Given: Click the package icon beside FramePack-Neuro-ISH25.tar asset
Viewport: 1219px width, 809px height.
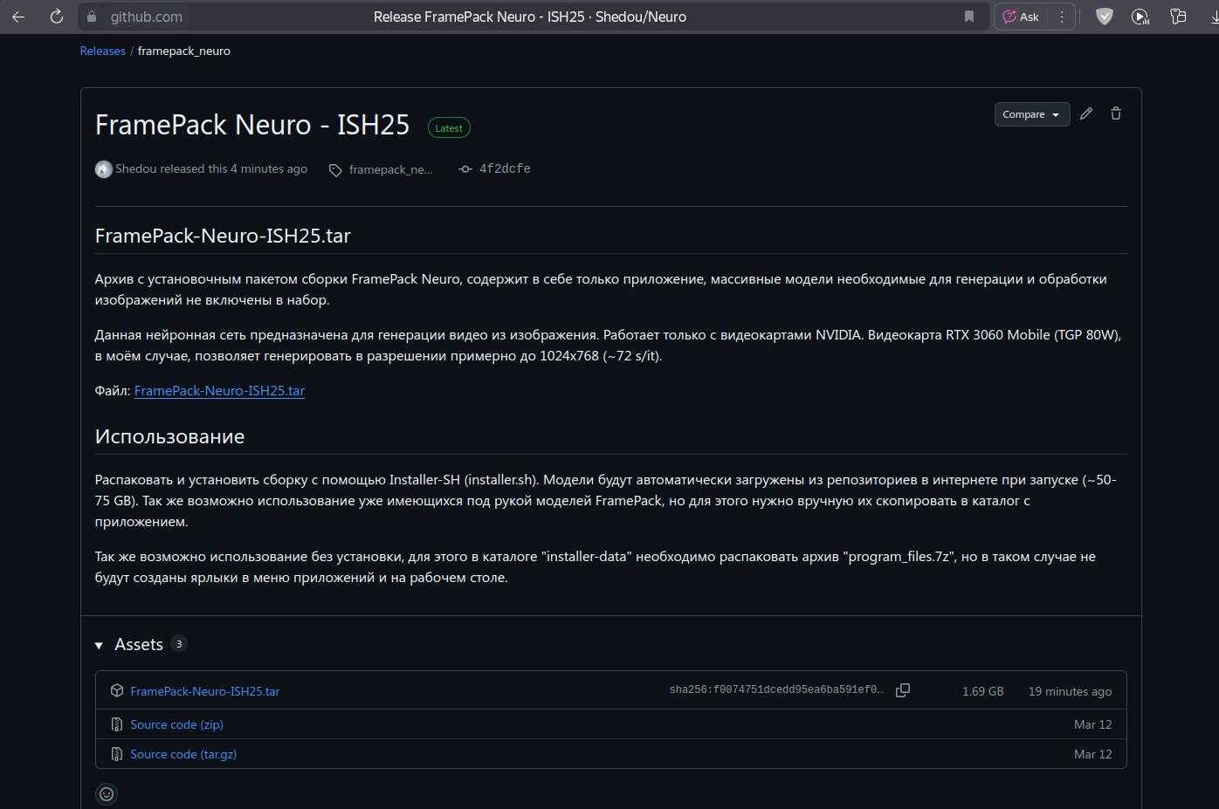Looking at the screenshot, I should 117,690.
